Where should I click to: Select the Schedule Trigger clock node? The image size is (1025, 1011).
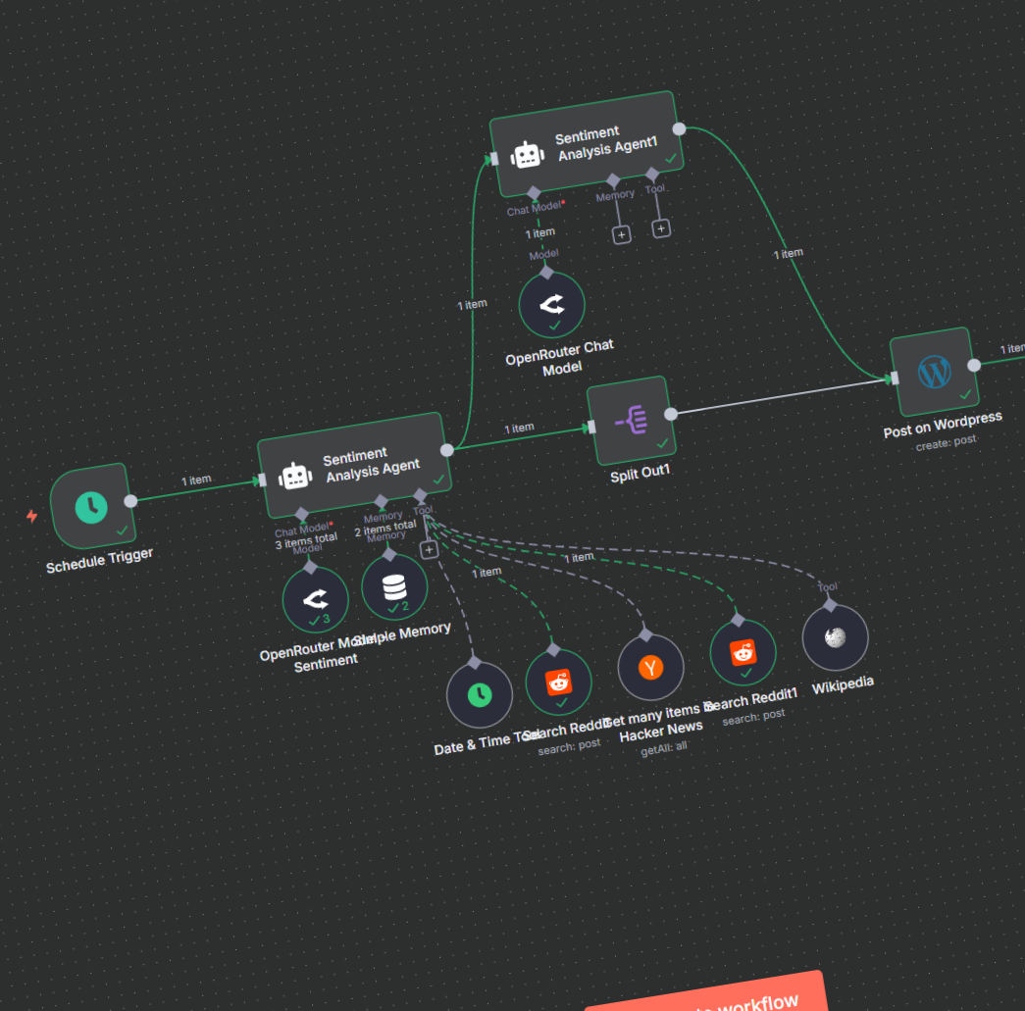click(91, 506)
